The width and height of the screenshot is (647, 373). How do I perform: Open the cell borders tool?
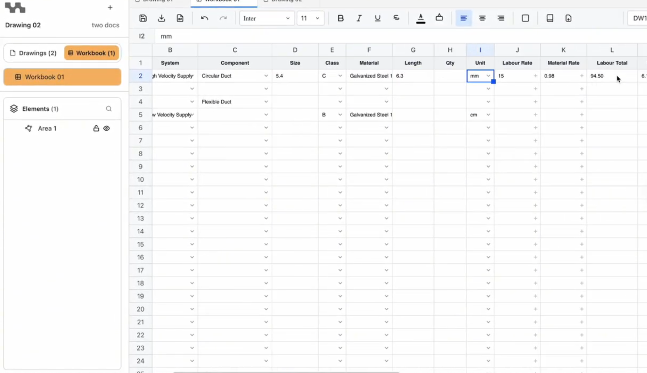(x=525, y=18)
